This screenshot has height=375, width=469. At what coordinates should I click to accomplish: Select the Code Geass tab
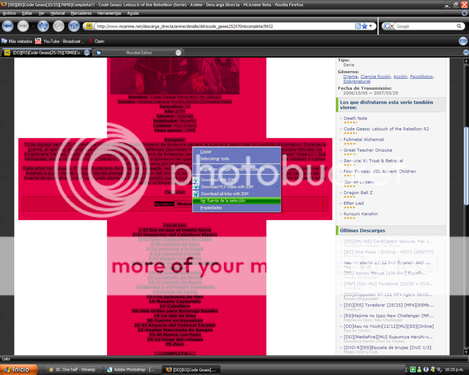click(46, 53)
